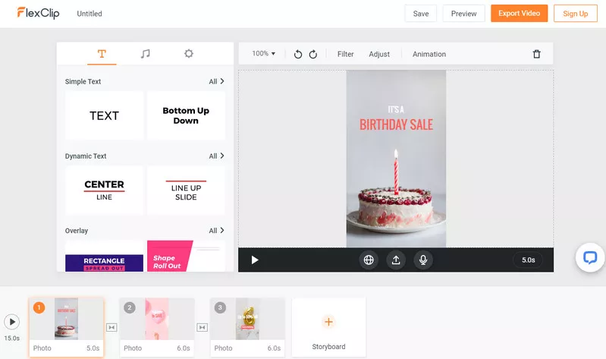The width and height of the screenshot is (606, 359).
Task: Add the Bottom Up Down text style
Action: 186,115
